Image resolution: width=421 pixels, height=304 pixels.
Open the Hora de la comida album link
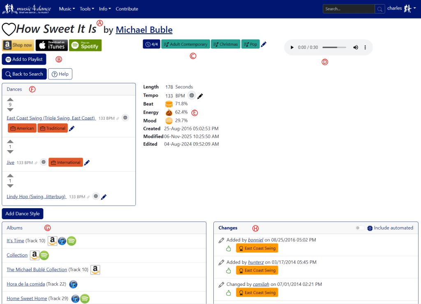tap(26, 284)
